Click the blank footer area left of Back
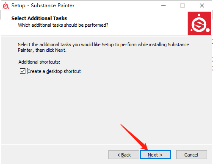 point(55,154)
